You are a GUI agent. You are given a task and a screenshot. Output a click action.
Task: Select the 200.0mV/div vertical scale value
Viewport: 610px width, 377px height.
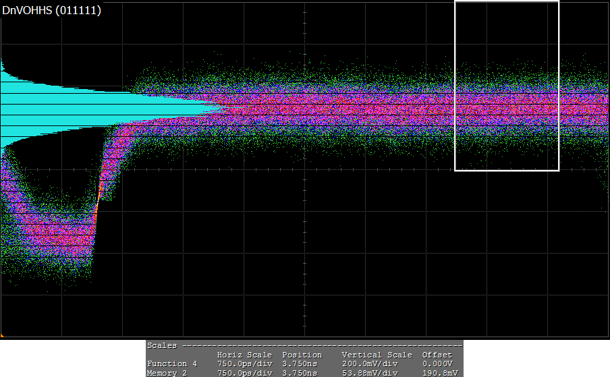(x=370, y=364)
